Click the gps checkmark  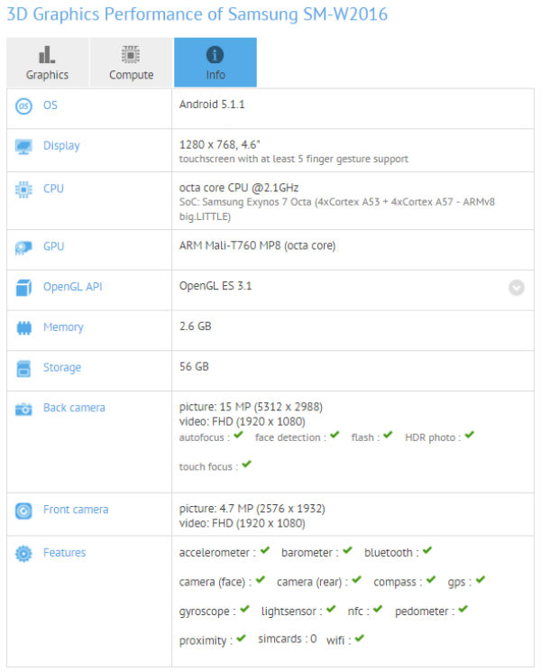coord(481,580)
